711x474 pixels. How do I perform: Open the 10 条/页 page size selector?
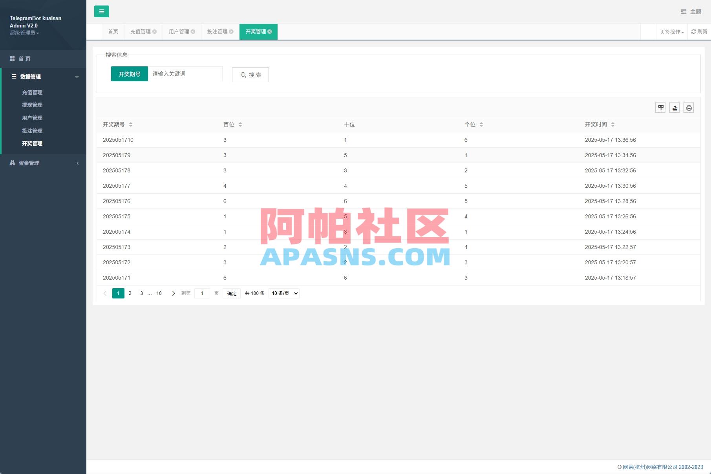283,293
